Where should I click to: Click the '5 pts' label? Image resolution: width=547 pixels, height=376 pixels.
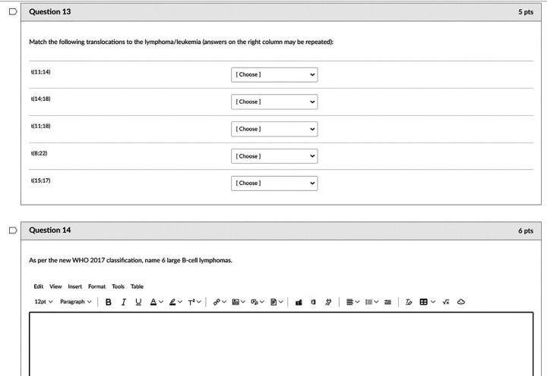pyautogui.click(x=526, y=12)
